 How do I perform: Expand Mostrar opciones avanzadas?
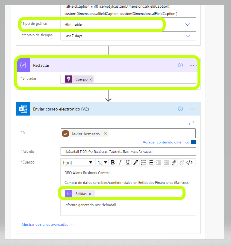48,224
